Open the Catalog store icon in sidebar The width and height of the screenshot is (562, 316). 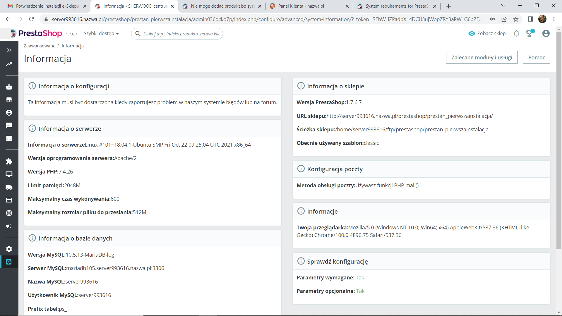click(9, 100)
